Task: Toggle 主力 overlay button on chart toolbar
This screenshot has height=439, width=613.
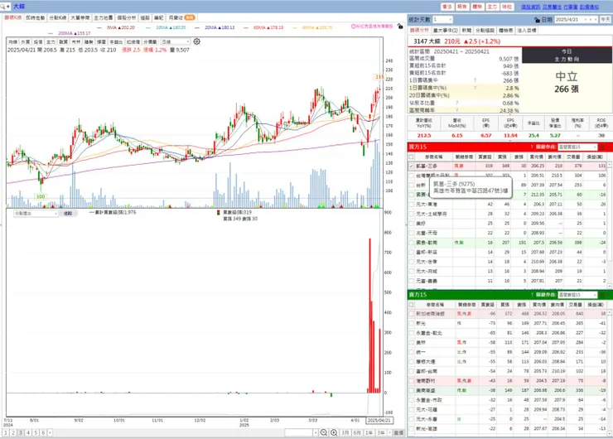Action: 51,41
